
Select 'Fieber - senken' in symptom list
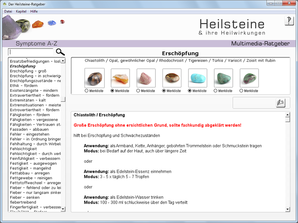pos(25,197)
